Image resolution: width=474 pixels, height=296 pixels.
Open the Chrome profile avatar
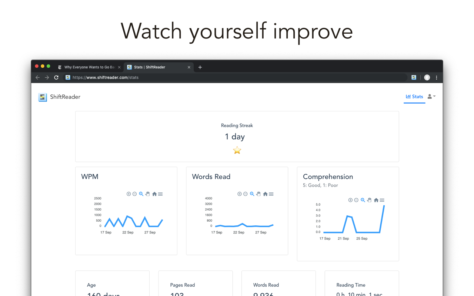(427, 77)
